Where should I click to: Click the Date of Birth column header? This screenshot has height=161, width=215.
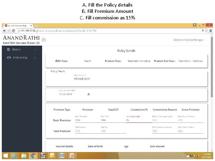(x=95, y=146)
